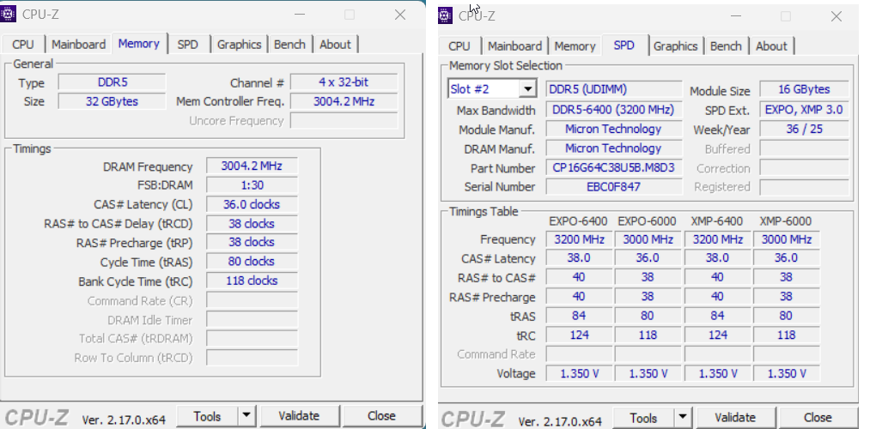Select SPD tab in right CPU-Z window
Image resolution: width=882 pixels, height=429 pixels.
[x=623, y=45]
